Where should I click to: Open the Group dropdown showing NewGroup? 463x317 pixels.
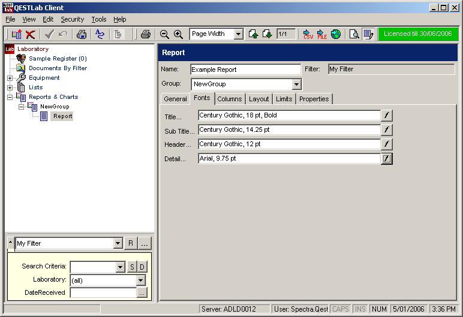[297, 84]
